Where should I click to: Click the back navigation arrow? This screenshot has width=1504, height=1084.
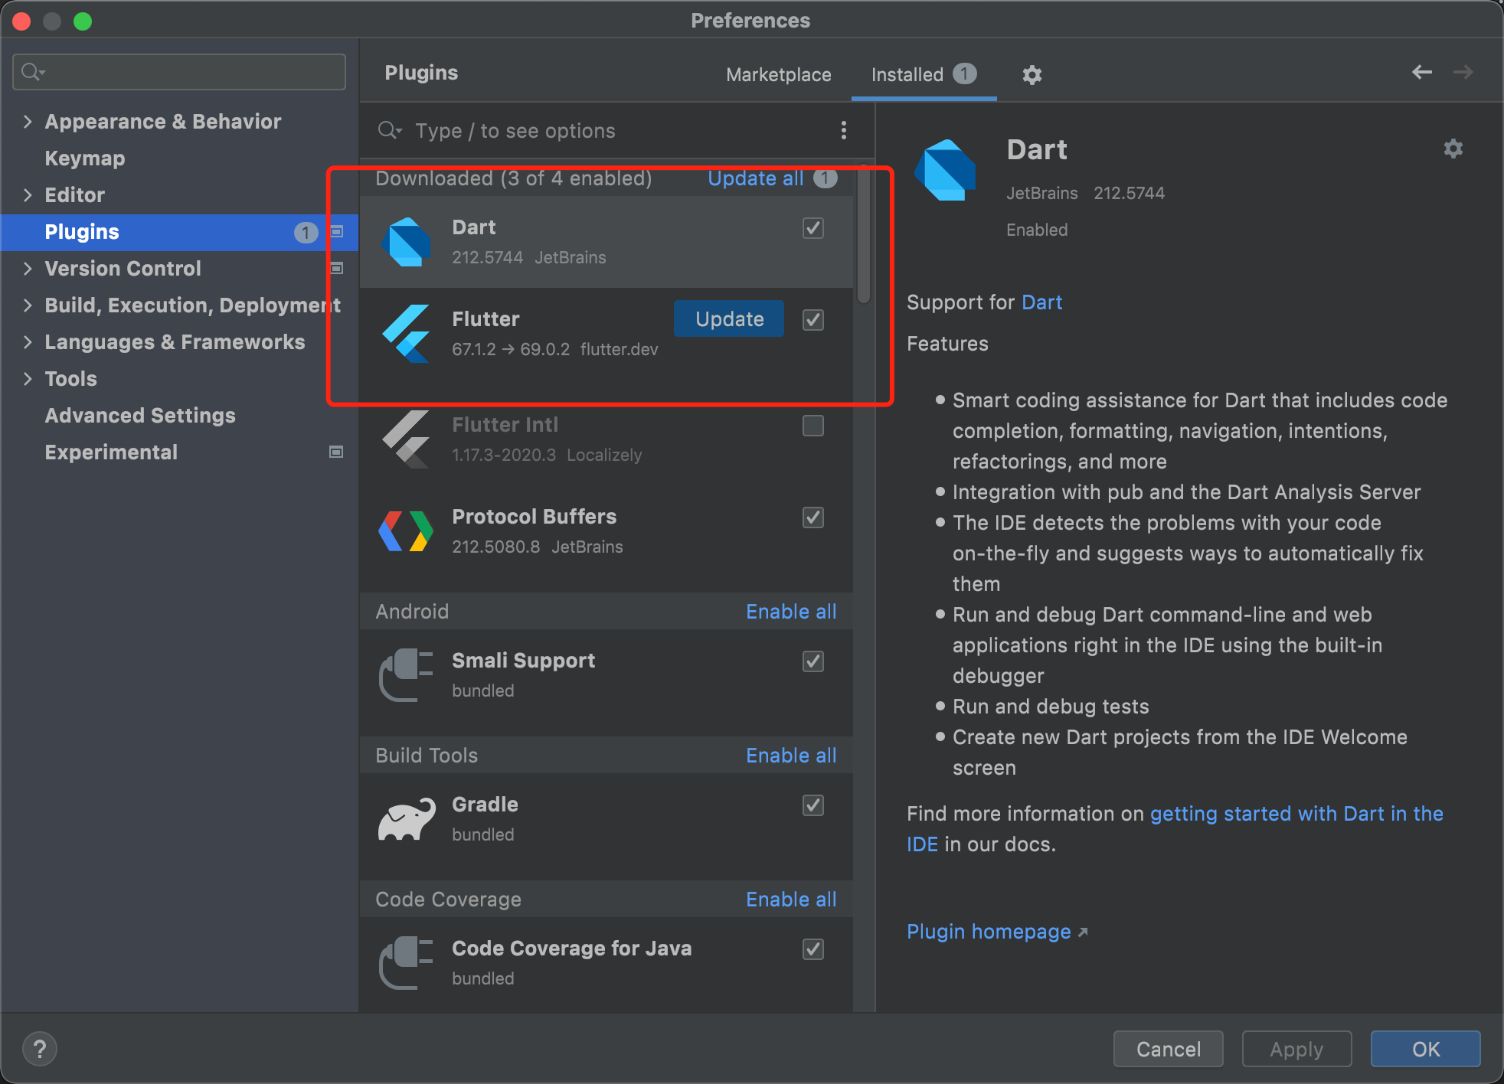click(1421, 72)
